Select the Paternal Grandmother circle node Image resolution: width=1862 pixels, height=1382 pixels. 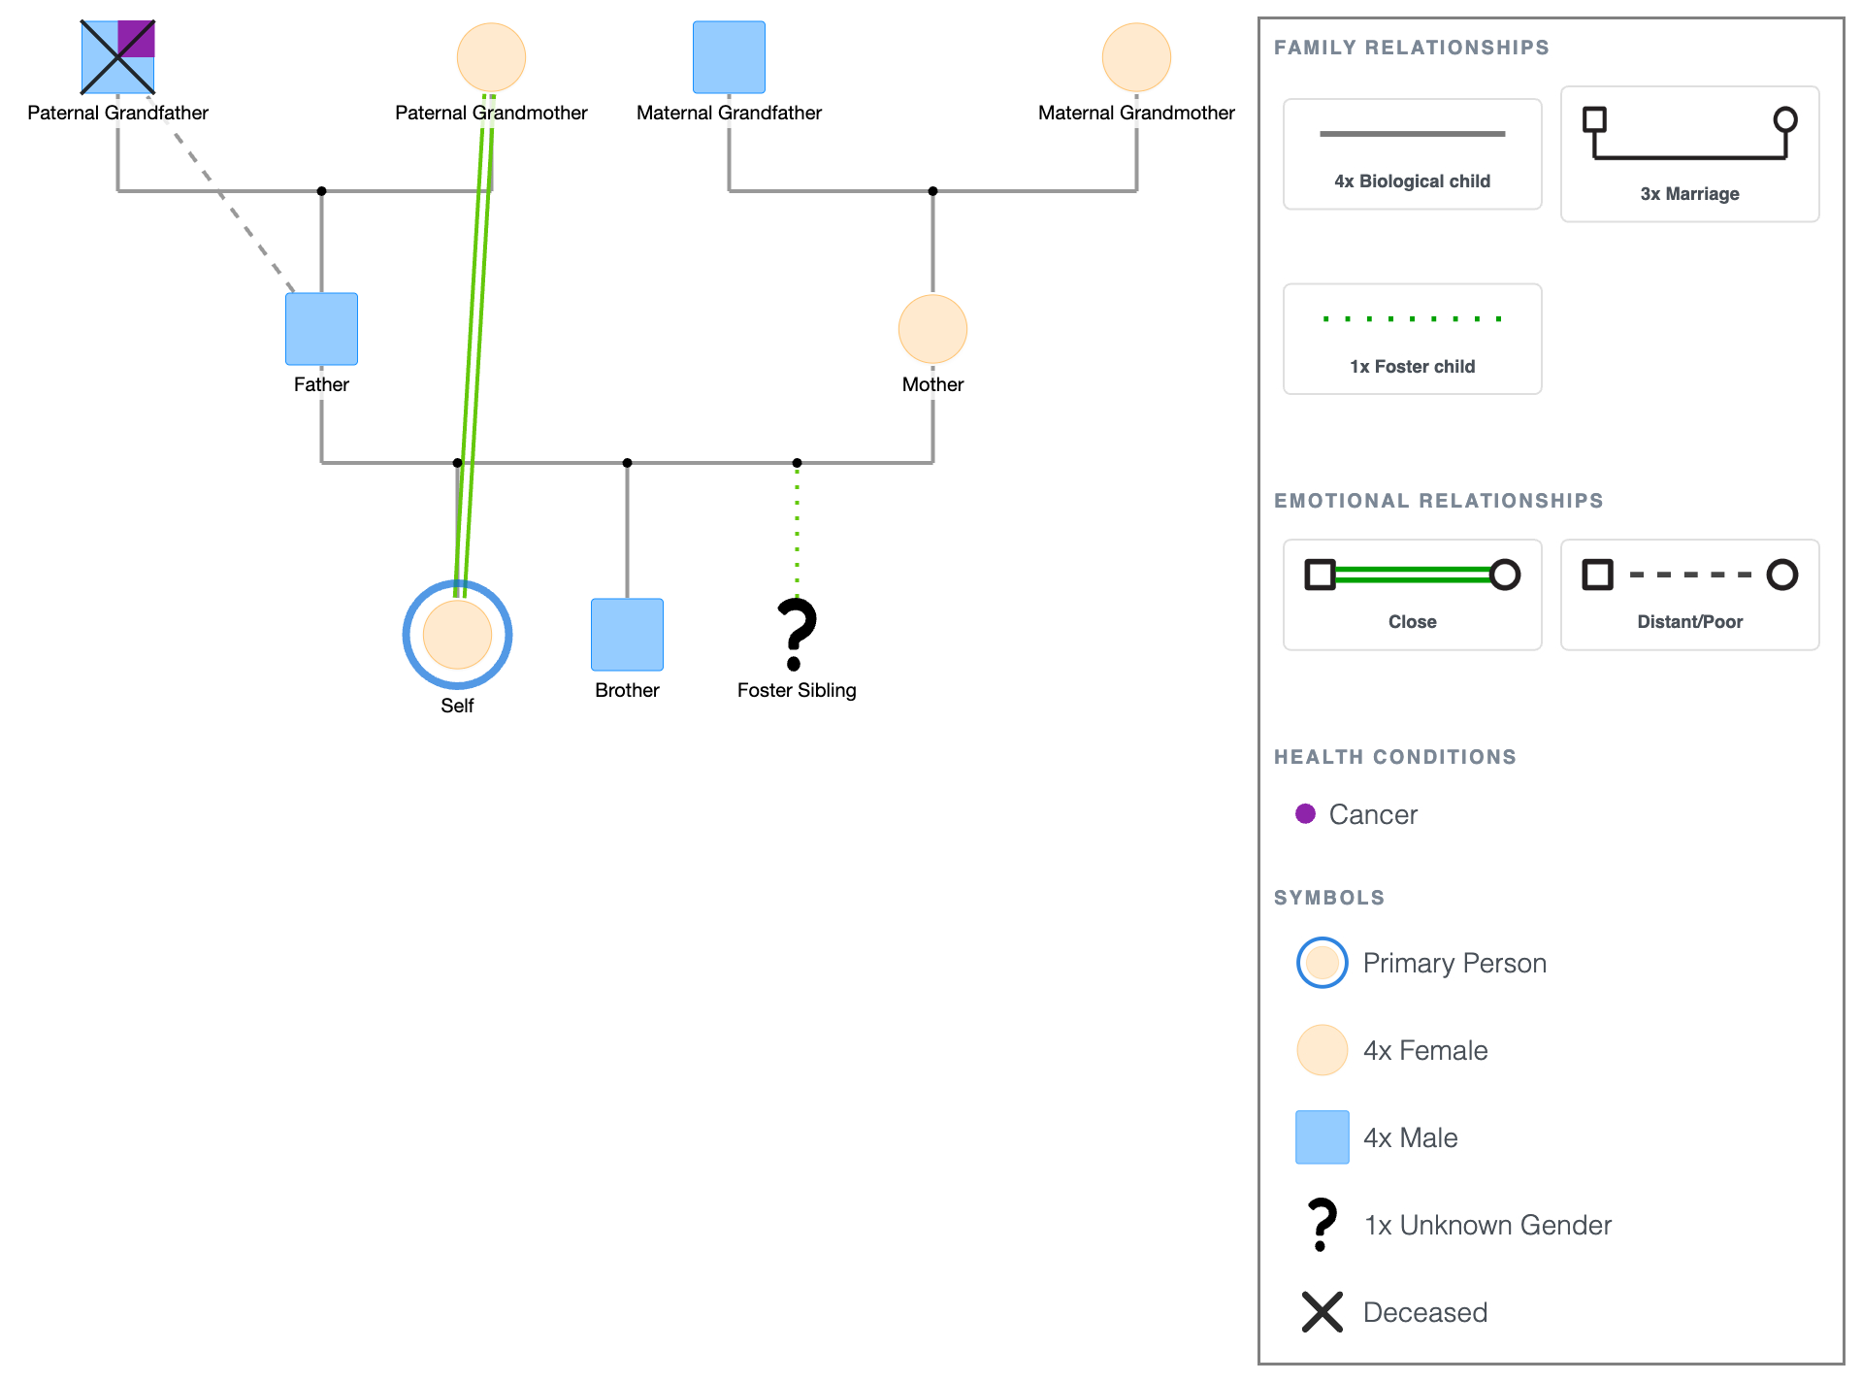[x=491, y=57]
